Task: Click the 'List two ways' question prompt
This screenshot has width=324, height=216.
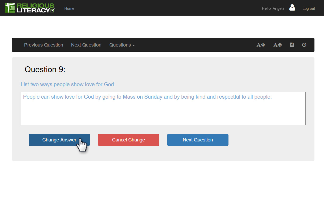Action: point(68,85)
